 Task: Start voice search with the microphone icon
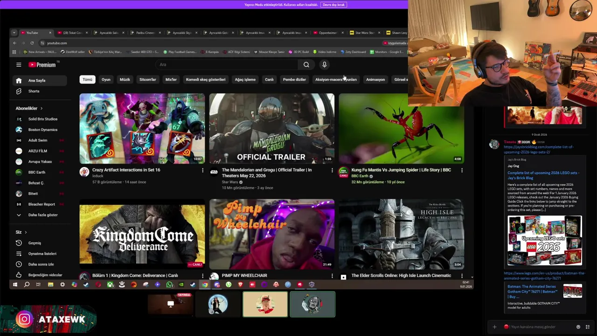click(x=324, y=65)
